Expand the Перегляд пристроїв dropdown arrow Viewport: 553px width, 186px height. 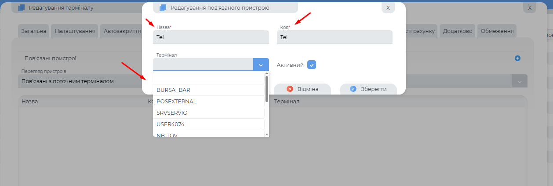coord(519,81)
